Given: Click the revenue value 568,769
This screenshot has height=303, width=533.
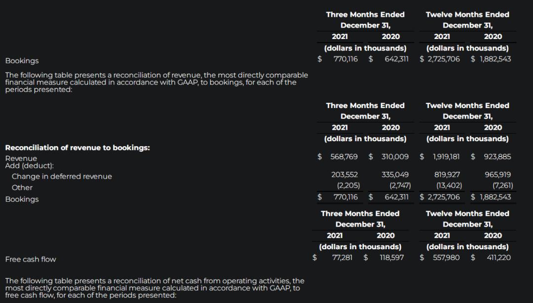Looking at the screenshot, I should (344, 156).
